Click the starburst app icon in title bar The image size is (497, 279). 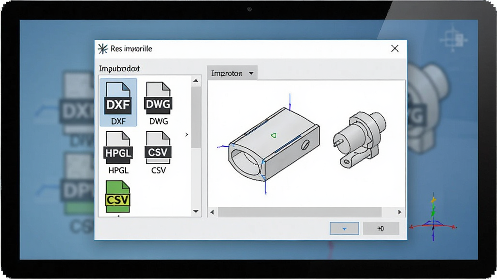pos(103,49)
